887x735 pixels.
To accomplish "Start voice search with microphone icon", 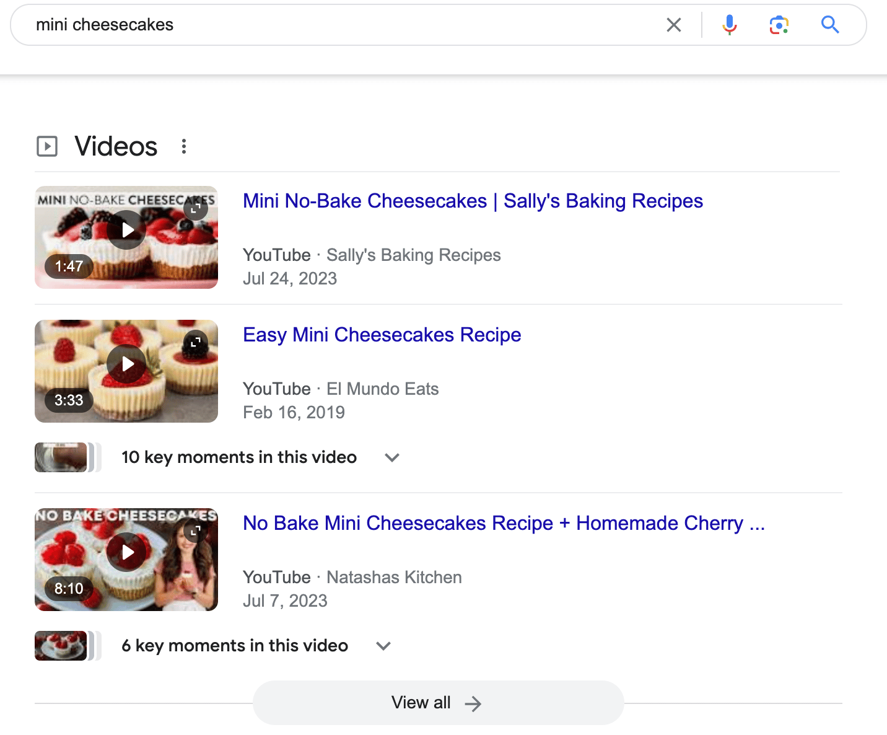I will coord(730,25).
